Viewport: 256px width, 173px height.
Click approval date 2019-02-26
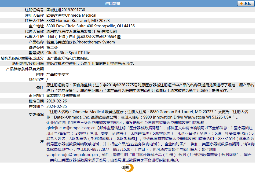pos(57,101)
